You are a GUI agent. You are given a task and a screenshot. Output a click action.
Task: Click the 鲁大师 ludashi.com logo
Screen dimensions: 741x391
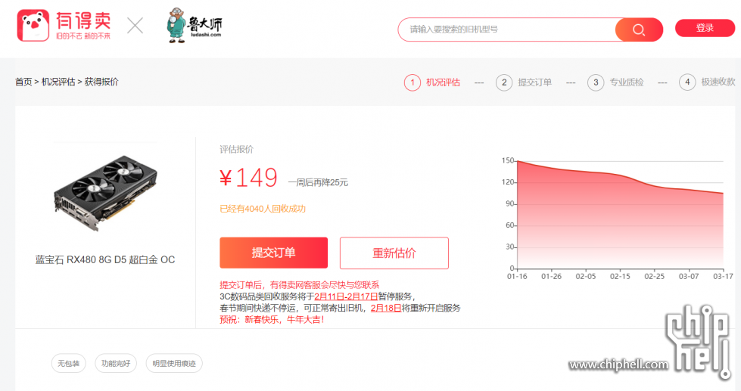[195, 26]
